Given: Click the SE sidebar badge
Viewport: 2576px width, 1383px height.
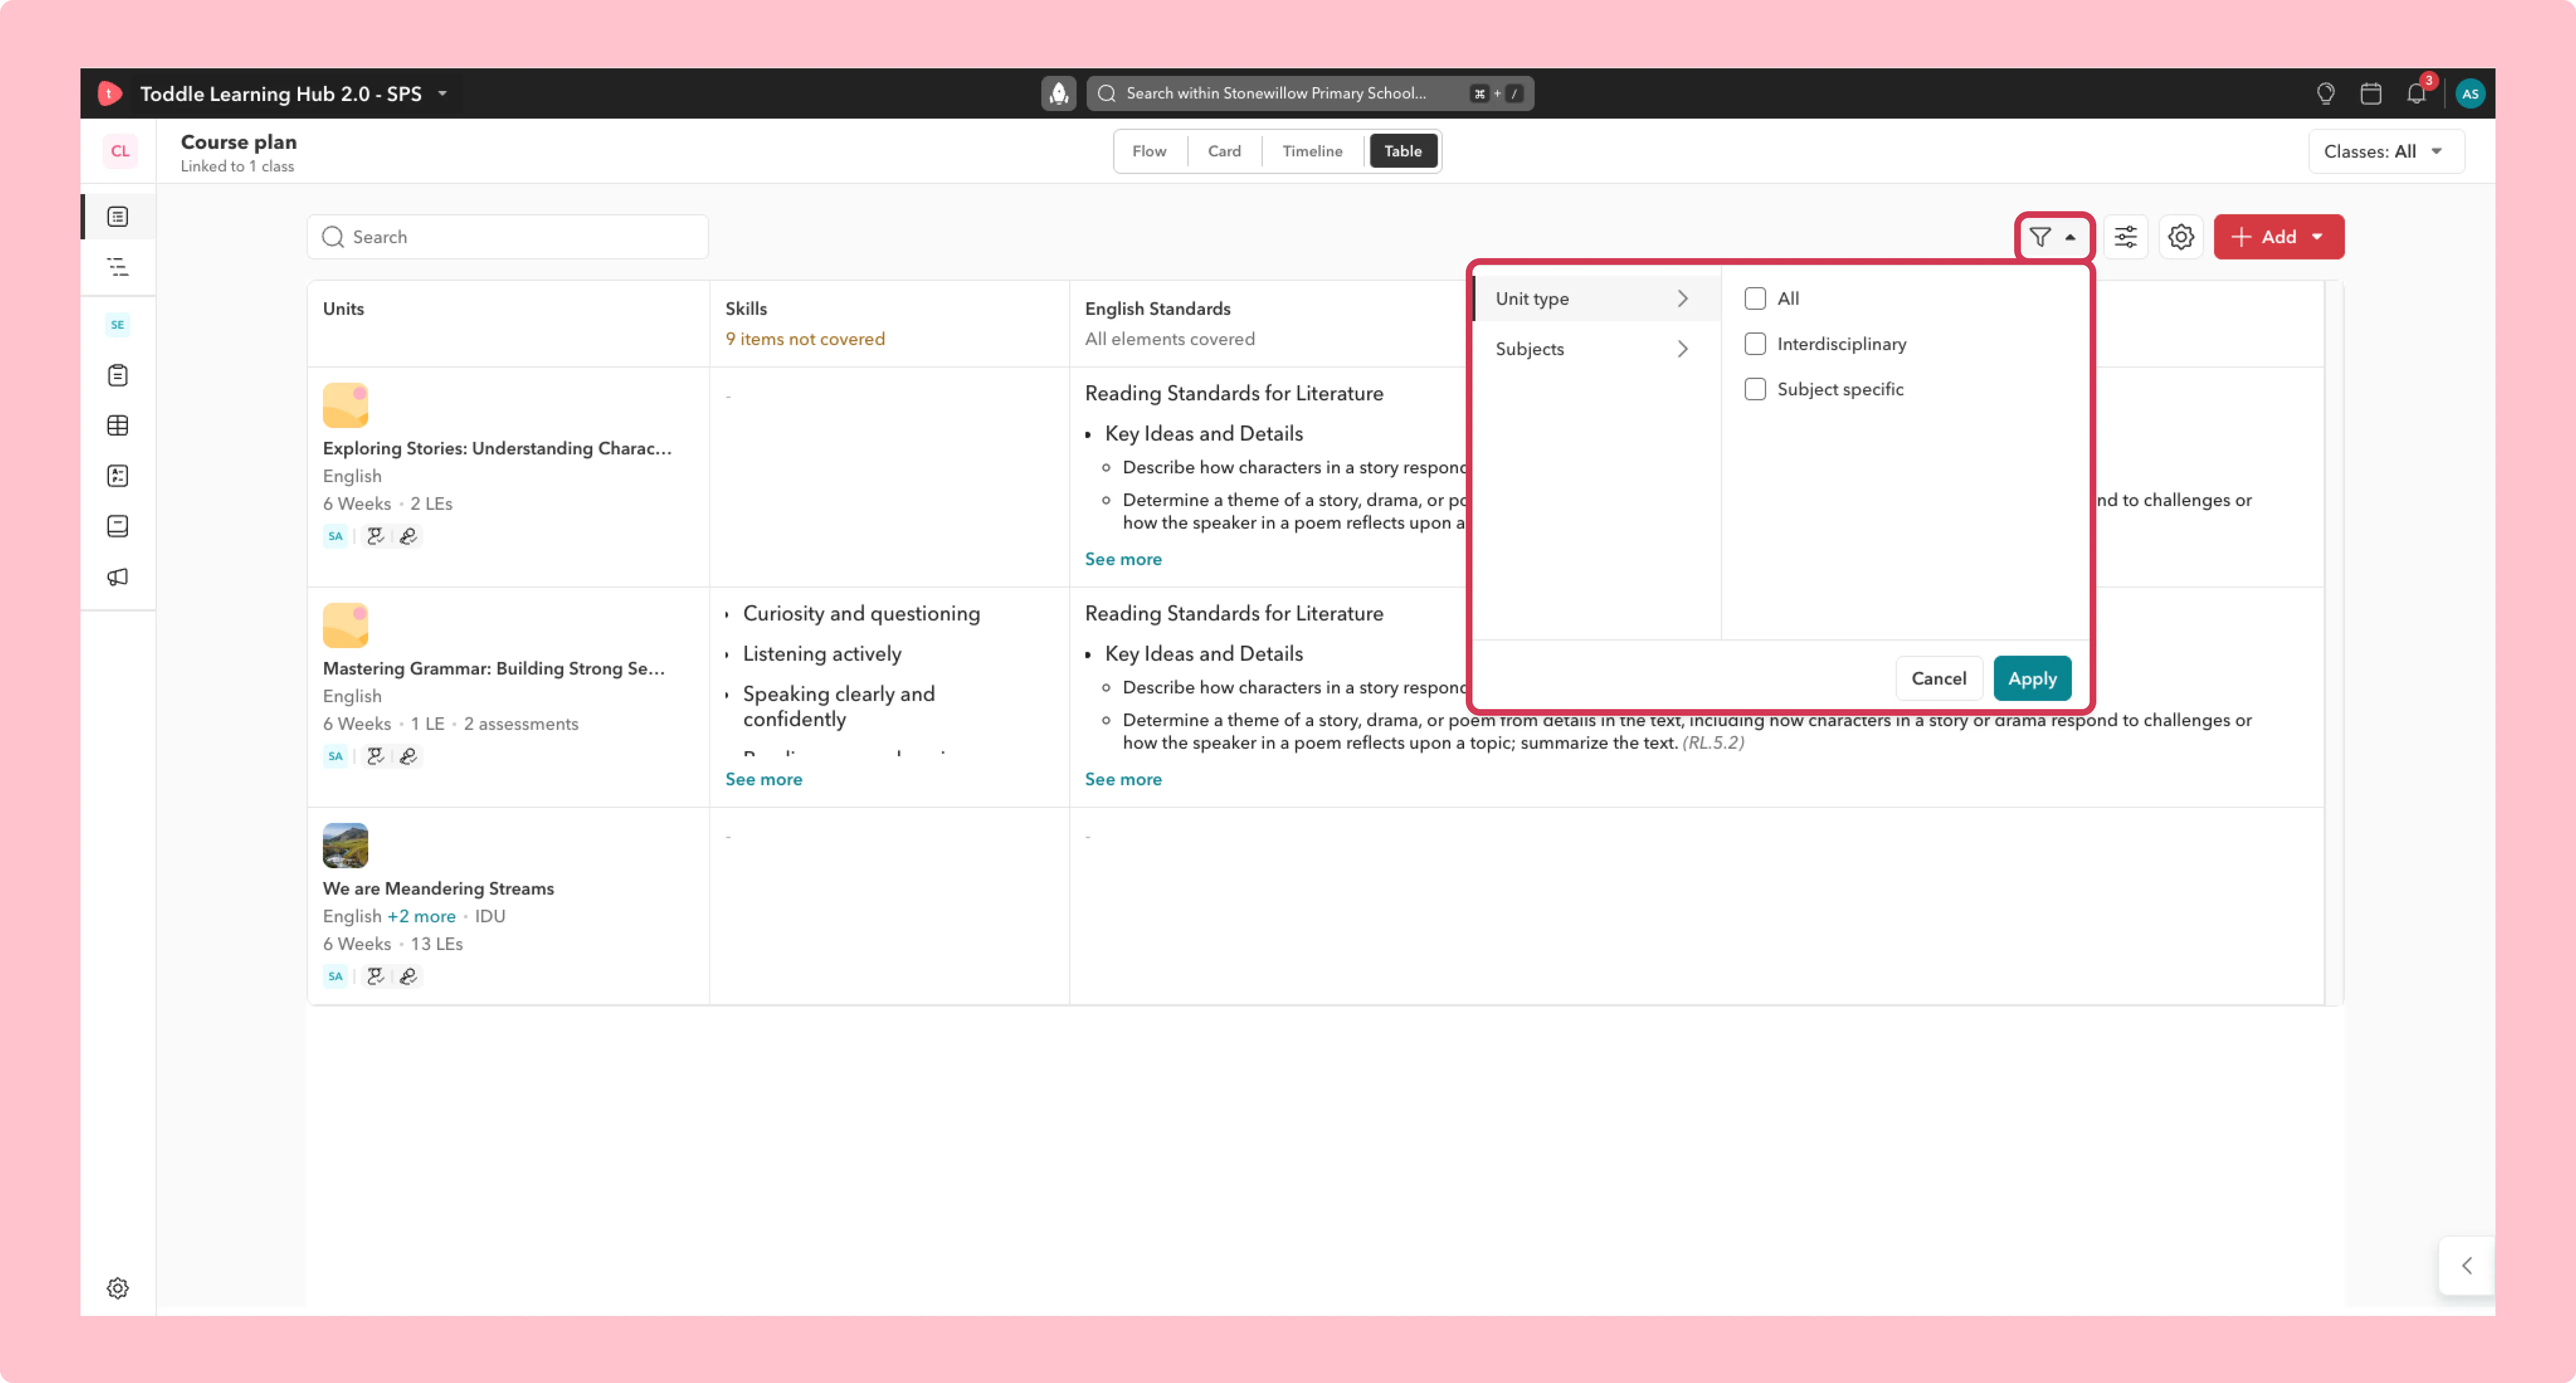Looking at the screenshot, I should coord(118,325).
